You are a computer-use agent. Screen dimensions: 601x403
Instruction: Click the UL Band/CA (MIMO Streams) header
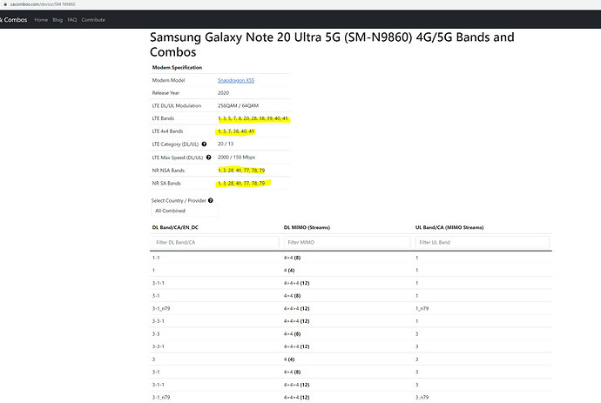coord(449,227)
